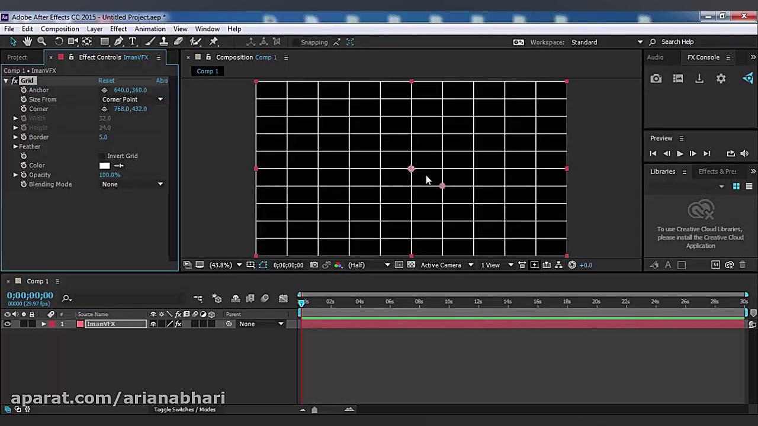Hide the ImanVFX layer with eye toggle

click(x=7, y=324)
